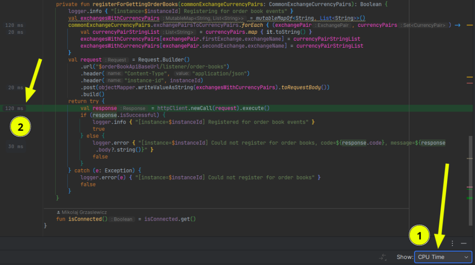Hide the tool window with the minus icon

coord(463,243)
